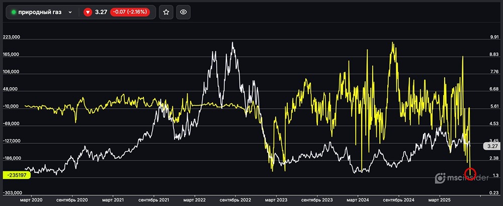Click the 1.3 right axis label
Screen dimensions: 503x206
pyautogui.click(x=495, y=175)
